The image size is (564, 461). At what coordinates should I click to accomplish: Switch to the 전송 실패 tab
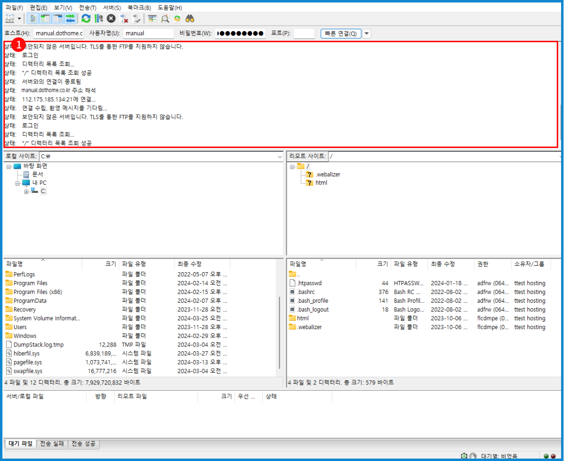[52, 444]
